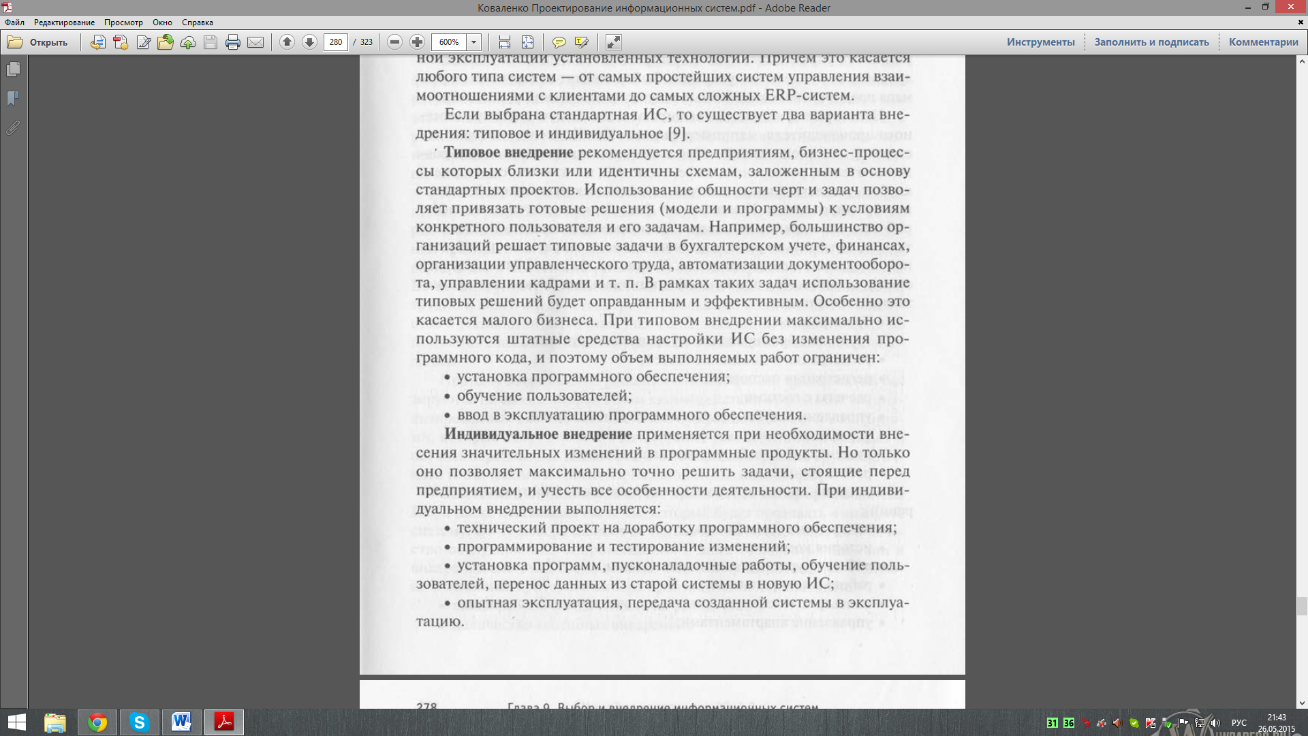The width and height of the screenshot is (1308, 736).
Task: Zoom out with the minus button
Action: (x=394, y=42)
